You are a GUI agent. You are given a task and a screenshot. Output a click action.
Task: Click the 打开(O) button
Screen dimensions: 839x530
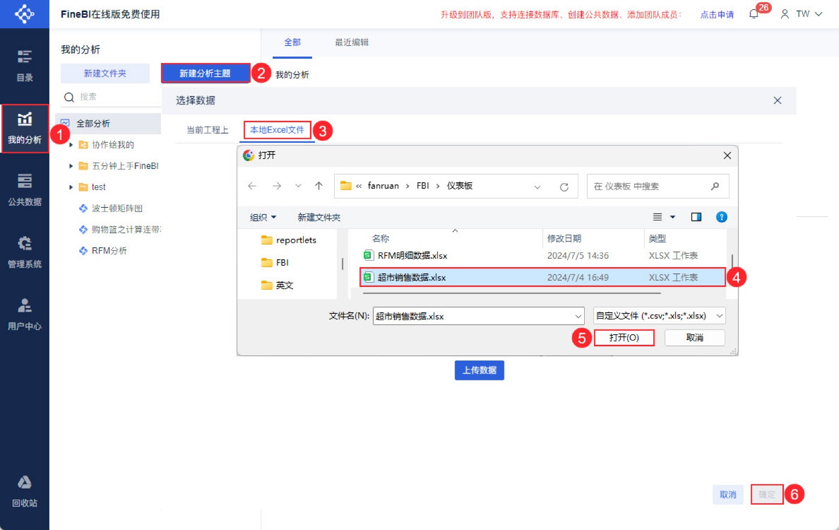pyautogui.click(x=624, y=337)
